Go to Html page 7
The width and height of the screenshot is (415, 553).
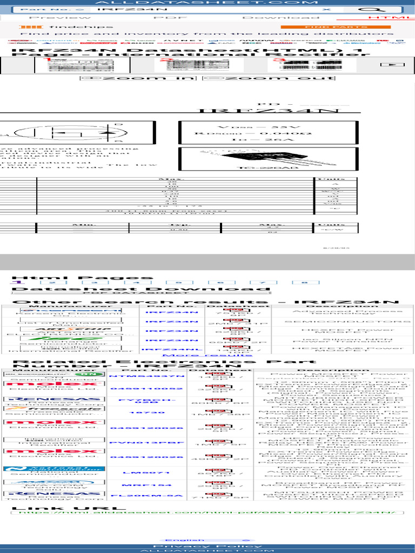(263, 282)
